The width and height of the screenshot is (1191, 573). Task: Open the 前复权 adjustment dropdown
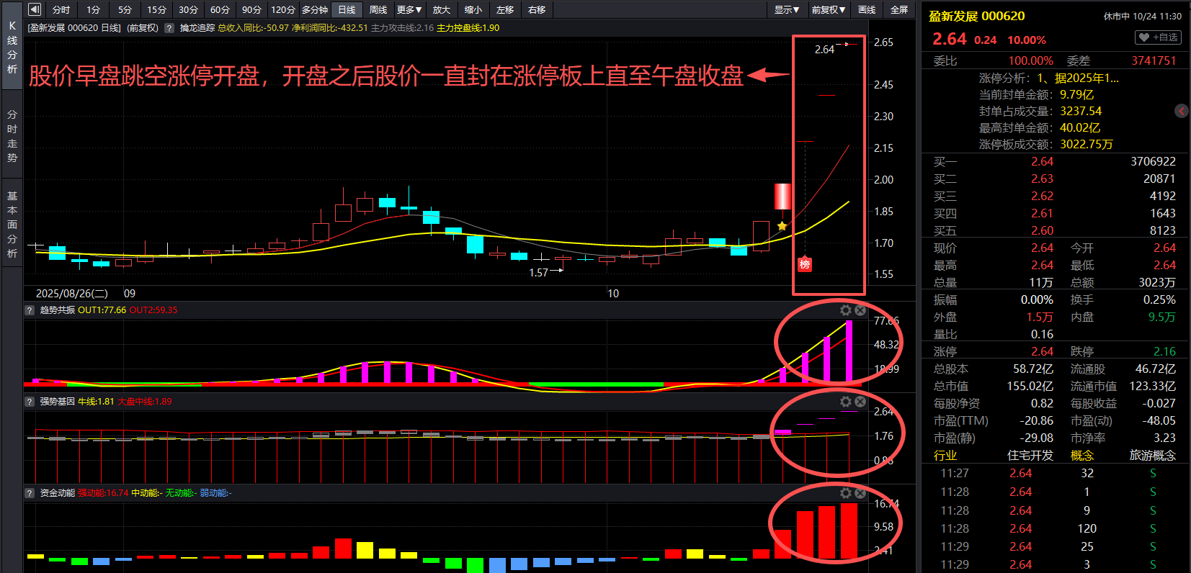[x=829, y=9]
